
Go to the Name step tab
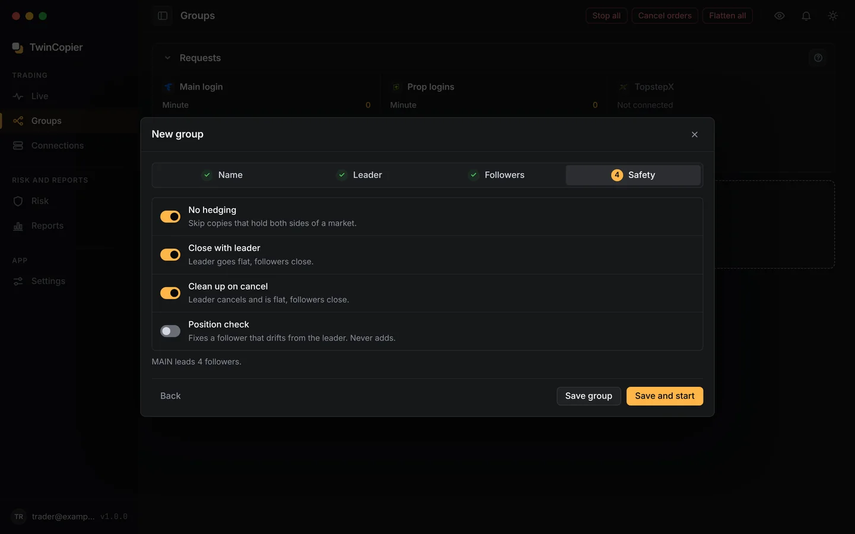[222, 175]
